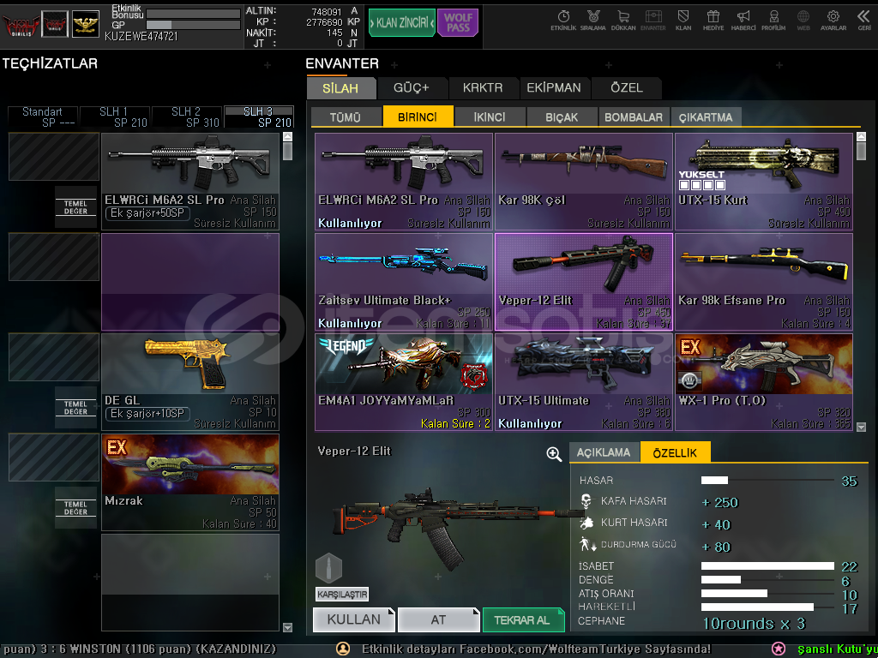Select the BOMBALAR weapon filter

634,117
